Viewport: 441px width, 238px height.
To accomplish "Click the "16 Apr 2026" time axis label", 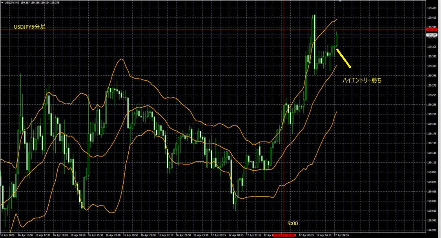I will click(x=9, y=235).
